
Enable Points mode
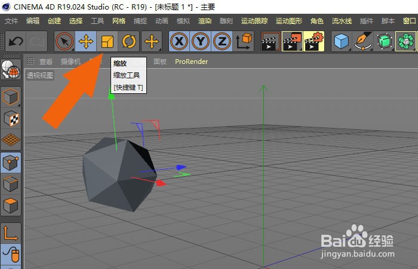tap(11, 162)
